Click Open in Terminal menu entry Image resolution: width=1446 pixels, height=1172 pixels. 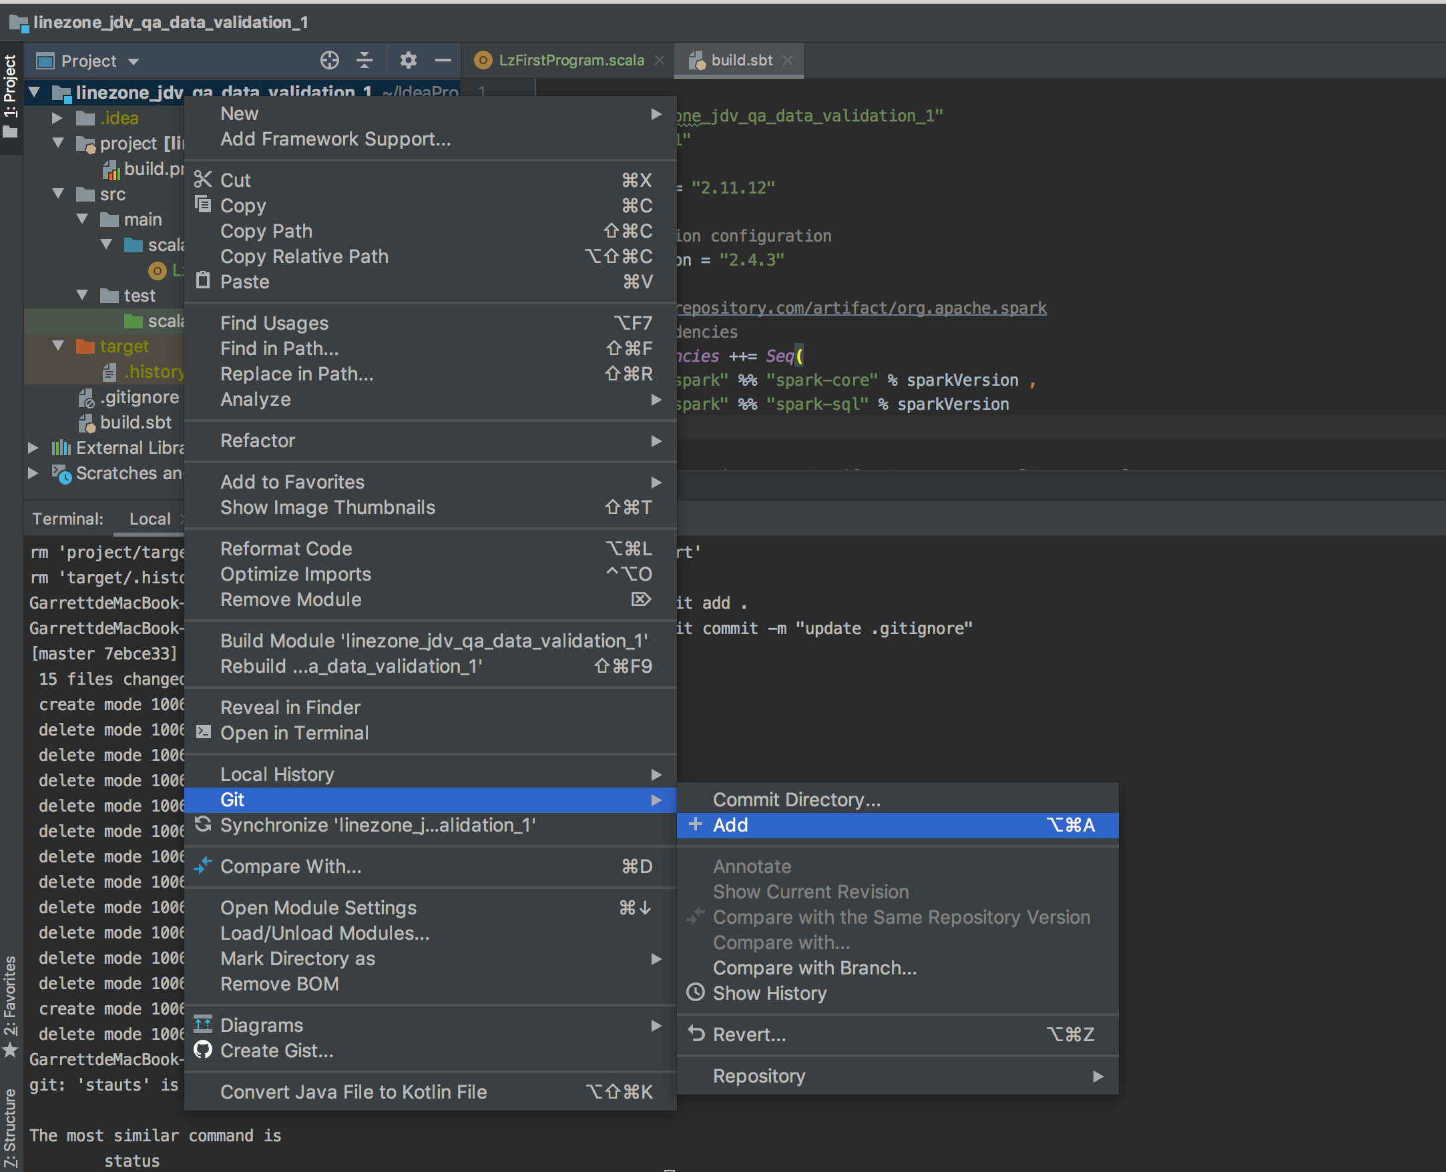click(x=294, y=733)
